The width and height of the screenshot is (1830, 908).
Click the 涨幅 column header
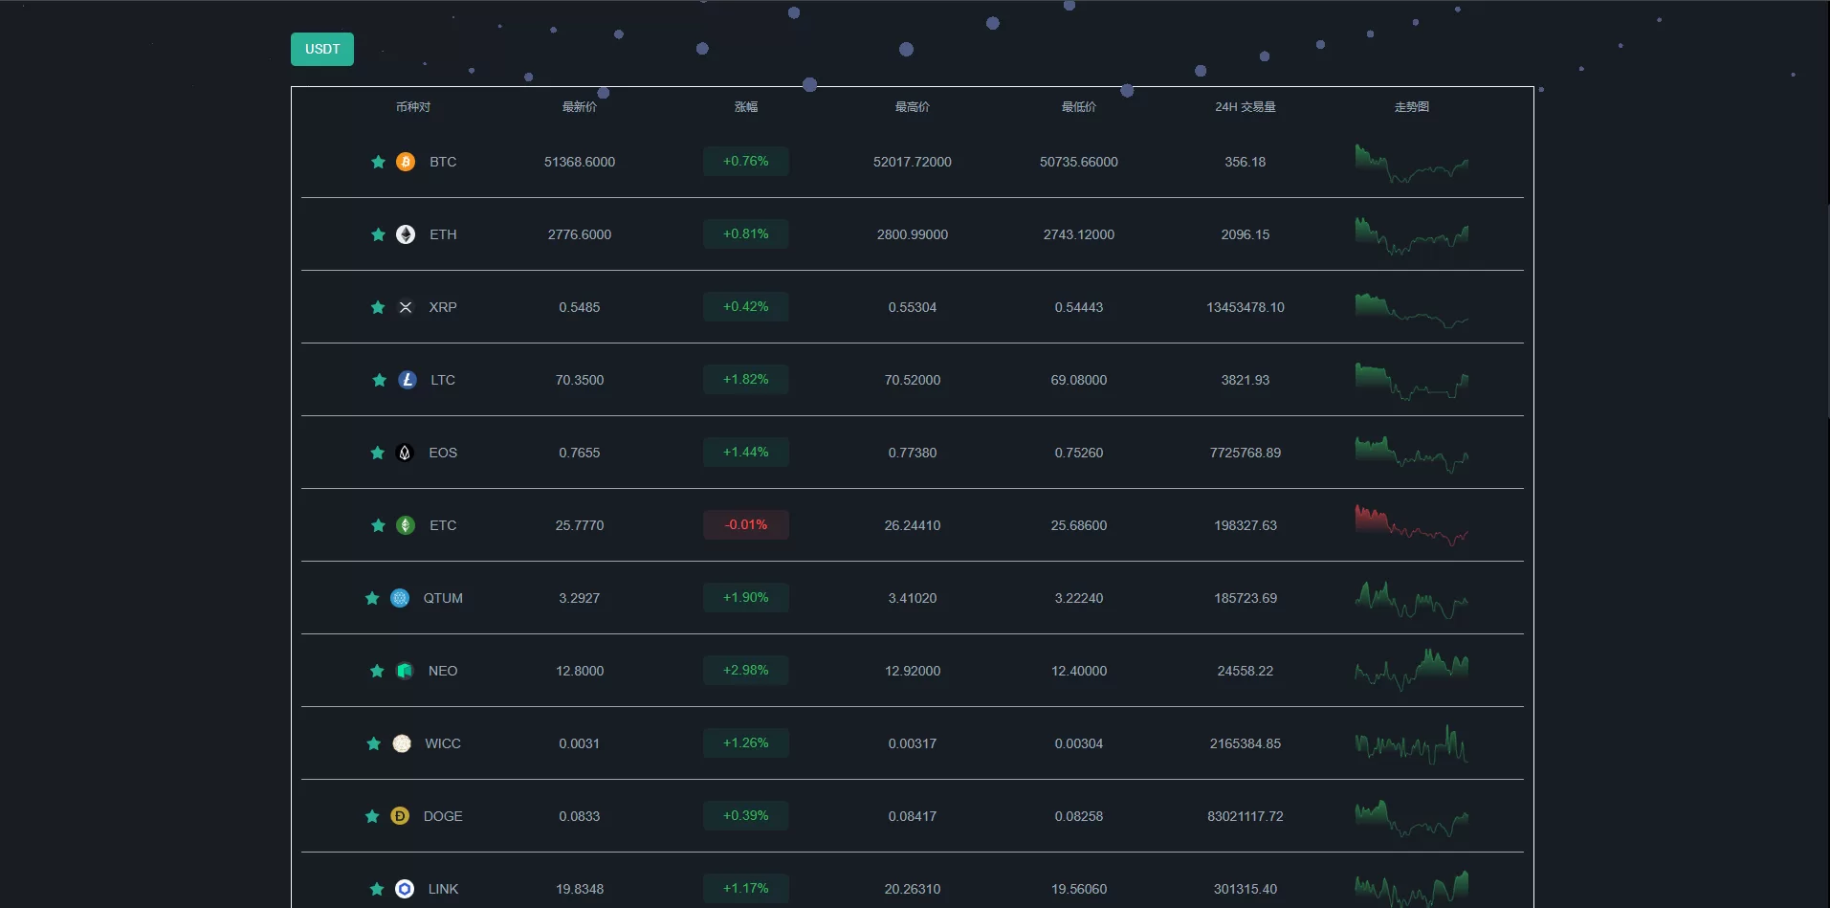tap(745, 107)
